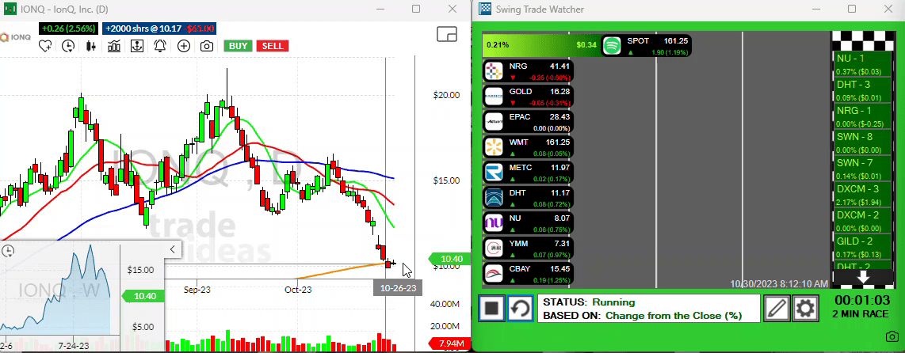This screenshot has height=353, width=905.
Task: Click the anchor icon in chart toolbar
Action: click(137, 46)
